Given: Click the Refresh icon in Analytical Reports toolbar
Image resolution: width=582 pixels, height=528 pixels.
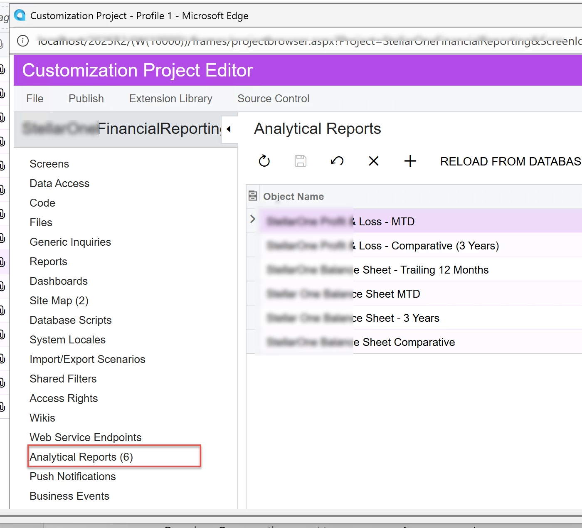Looking at the screenshot, I should (264, 161).
